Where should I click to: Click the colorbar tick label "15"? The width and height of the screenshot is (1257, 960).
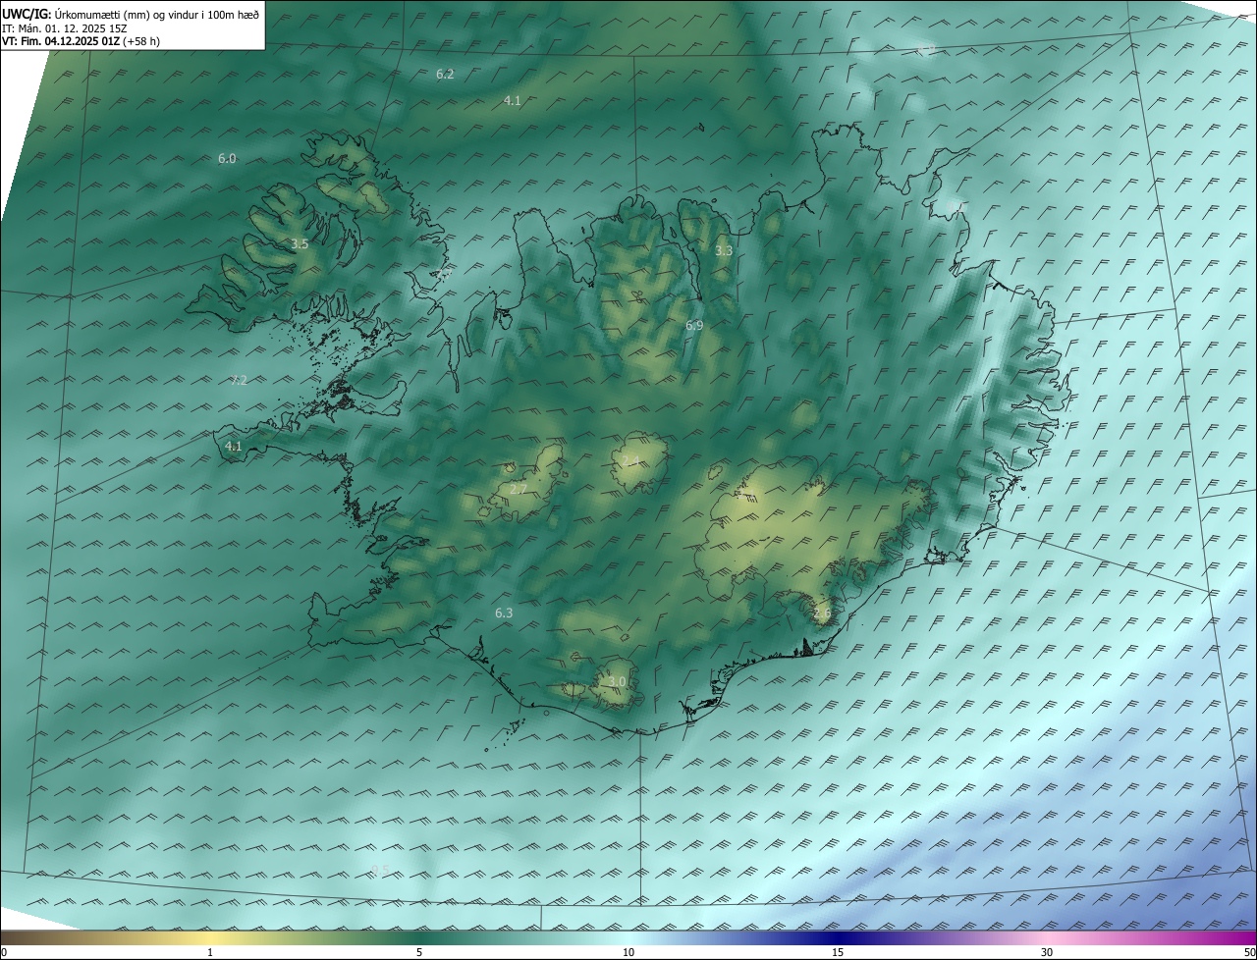point(838,952)
